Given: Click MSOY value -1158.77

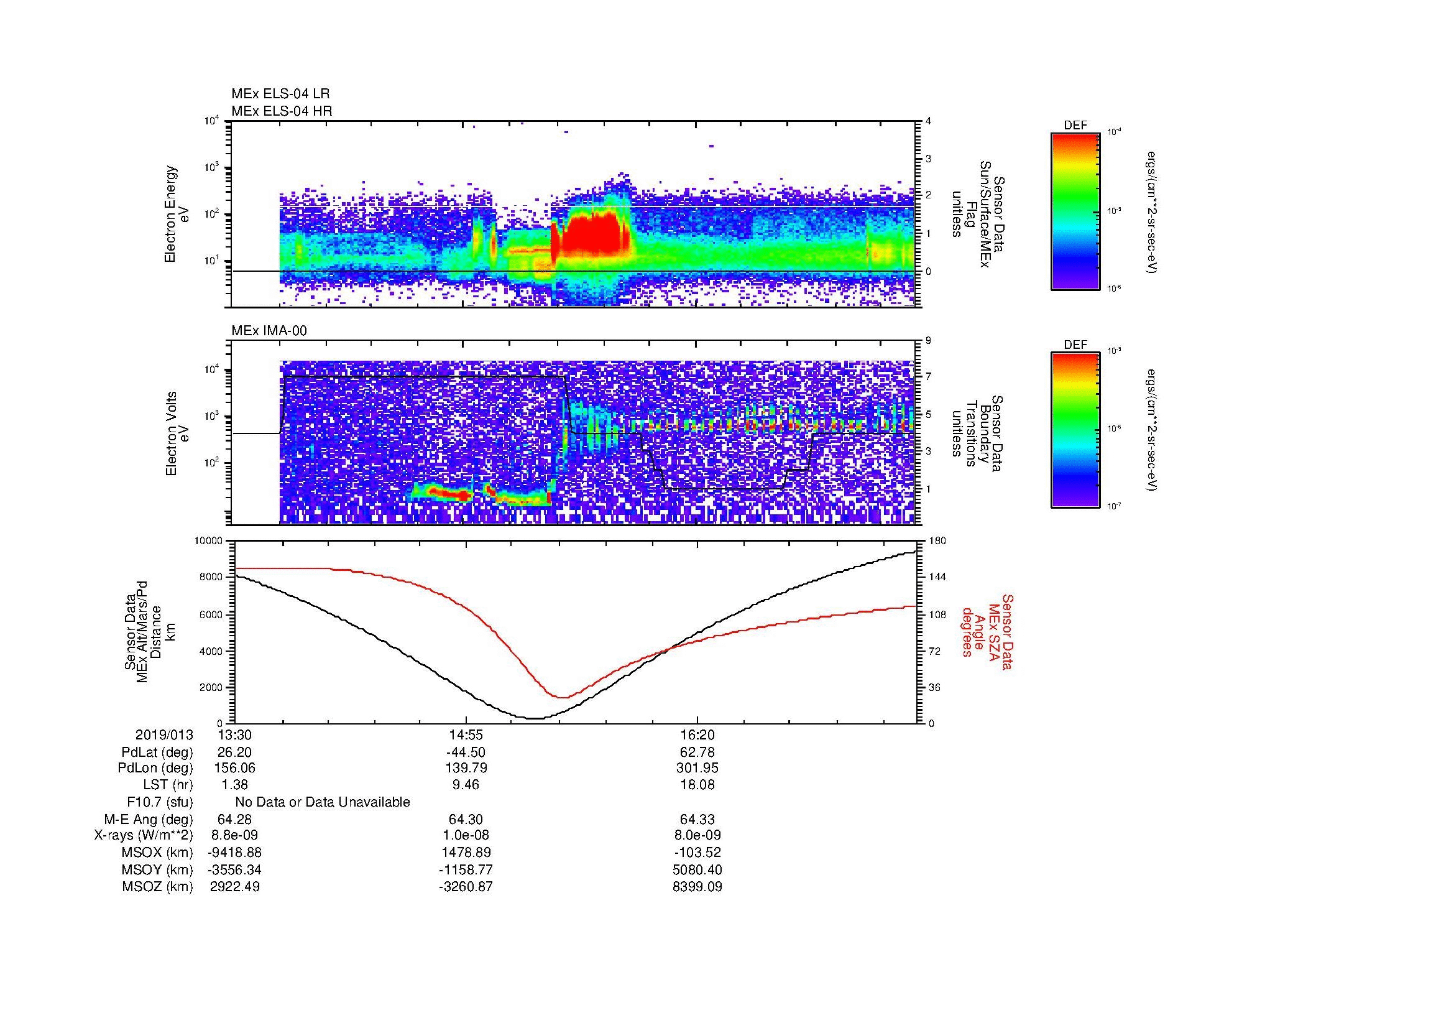Looking at the screenshot, I should tap(466, 869).
